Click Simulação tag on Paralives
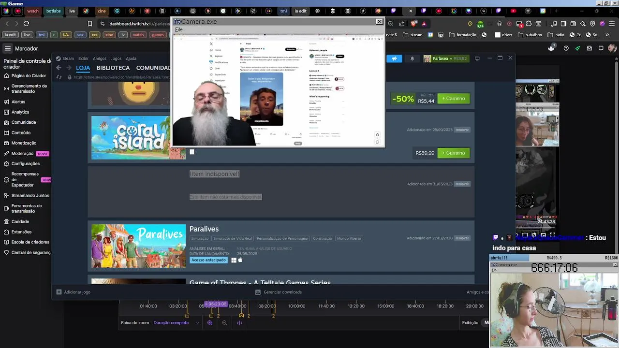This screenshot has width=619, height=348. coord(199,238)
